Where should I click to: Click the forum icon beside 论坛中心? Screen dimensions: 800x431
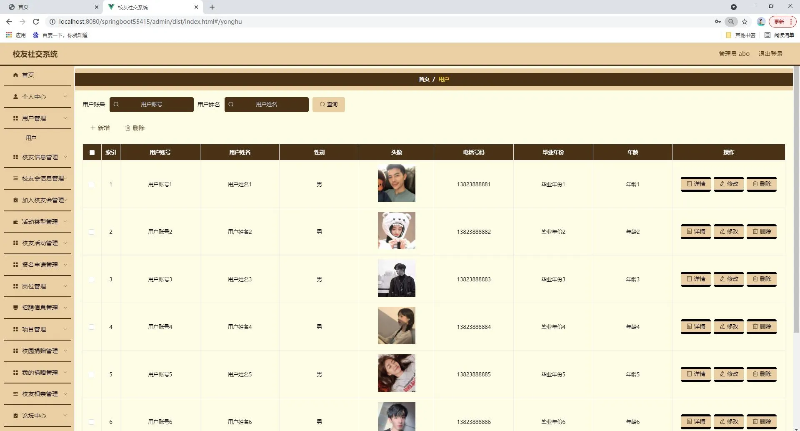click(15, 416)
